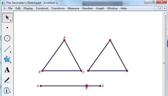This screenshot has width=168, height=96.
Task: Expand the Straightedge tool flyout triangle
Action: click(x=11, y=52)
